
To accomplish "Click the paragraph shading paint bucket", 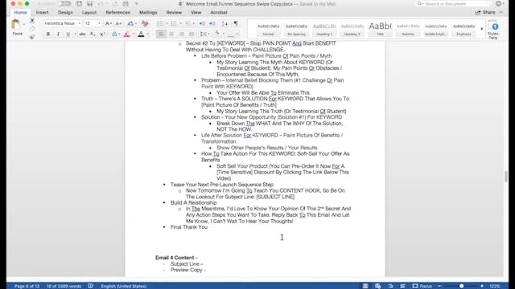I will pyautogui.click(x=216, y=34).
